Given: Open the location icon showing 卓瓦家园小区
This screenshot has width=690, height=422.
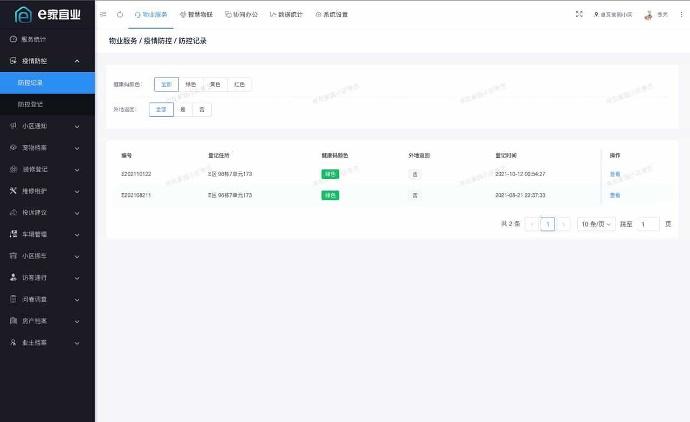Looking at the screenshot, I should pos(596,15).
